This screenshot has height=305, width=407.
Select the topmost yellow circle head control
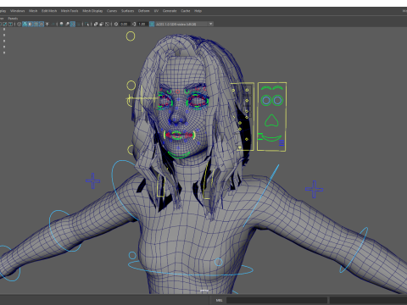131,36
